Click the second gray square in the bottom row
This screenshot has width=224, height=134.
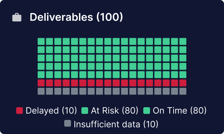[x=49, y=91]
